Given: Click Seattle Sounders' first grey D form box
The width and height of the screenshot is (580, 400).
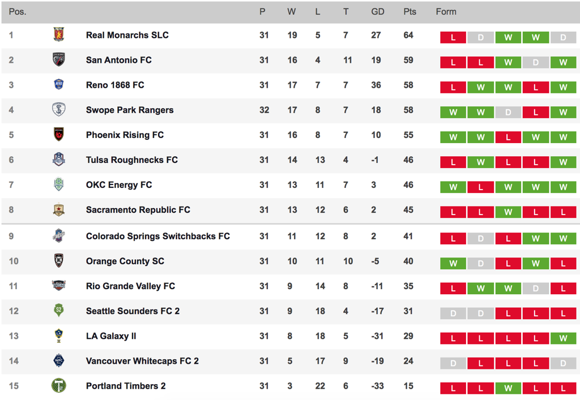Looking at the screenshot, I should [453, 313].
